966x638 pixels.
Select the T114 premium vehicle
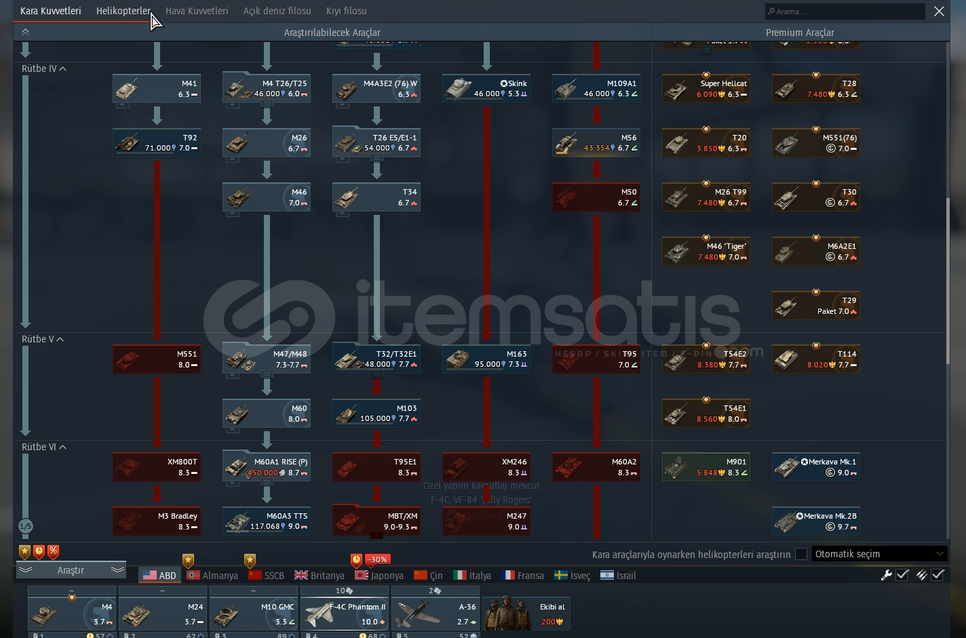coord(816,359)
